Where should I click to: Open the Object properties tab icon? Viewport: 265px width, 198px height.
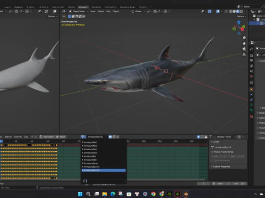click(251, 89)
